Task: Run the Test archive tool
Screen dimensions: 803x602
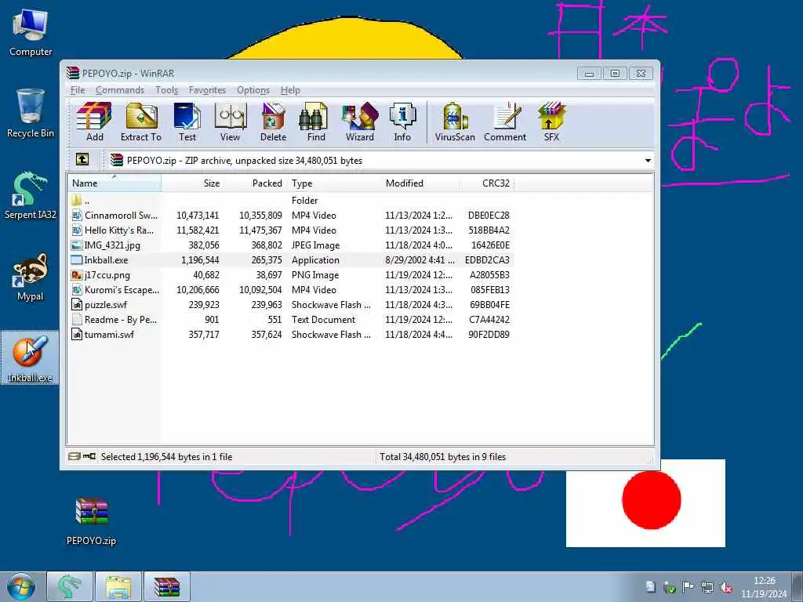Action: click(x=187, y=121)
